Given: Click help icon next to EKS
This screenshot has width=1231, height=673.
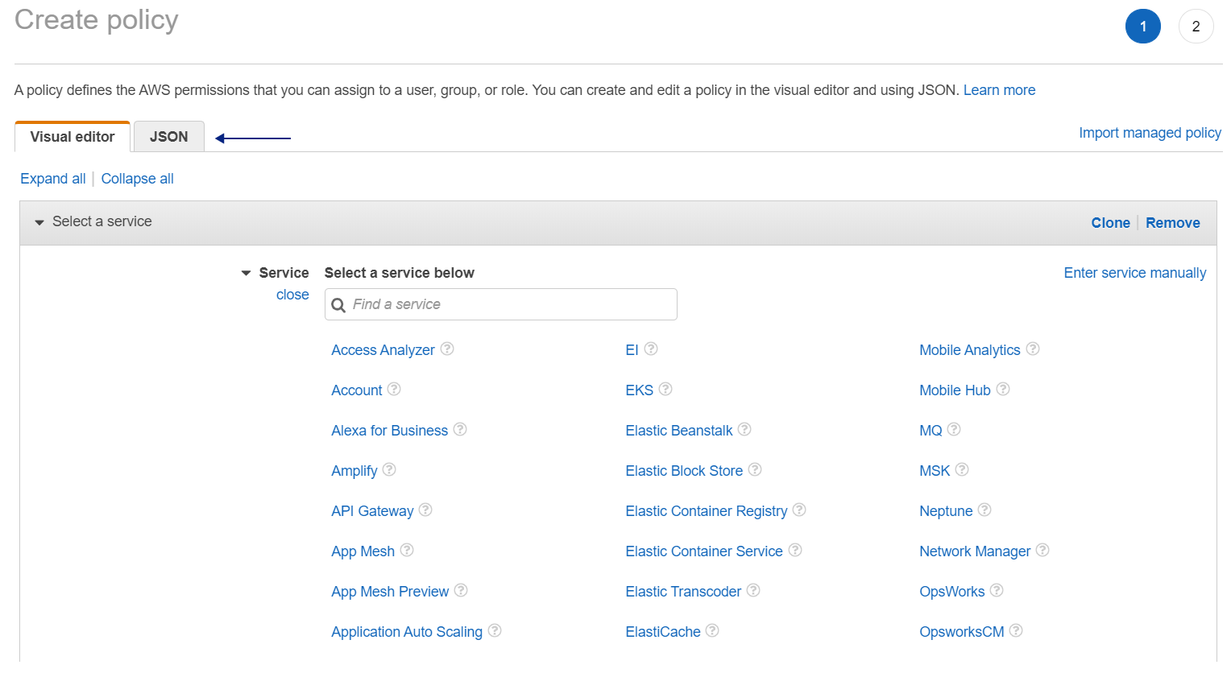Looking at the screenshot, I should 665,389.
